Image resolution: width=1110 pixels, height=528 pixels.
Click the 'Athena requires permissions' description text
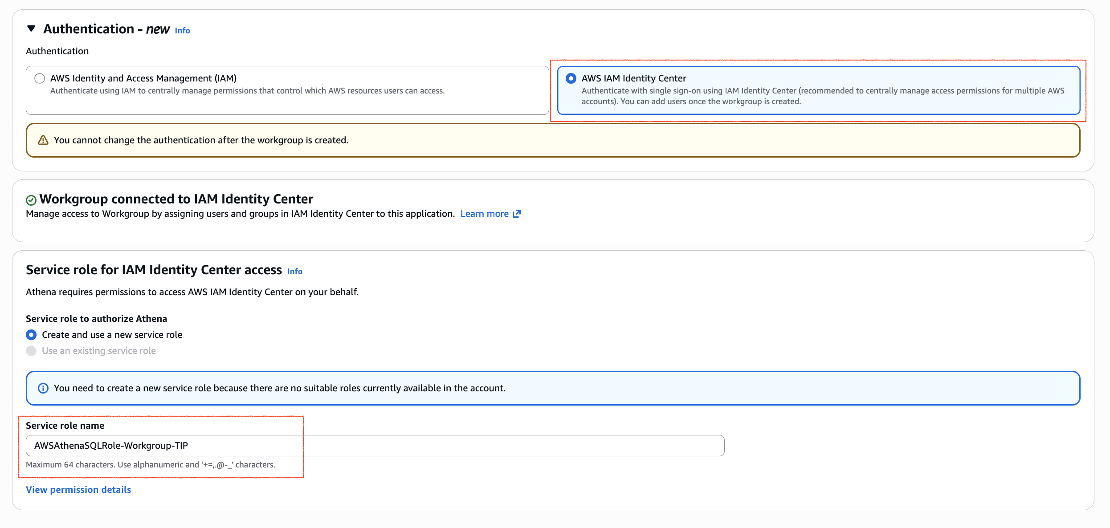point(192,292)
